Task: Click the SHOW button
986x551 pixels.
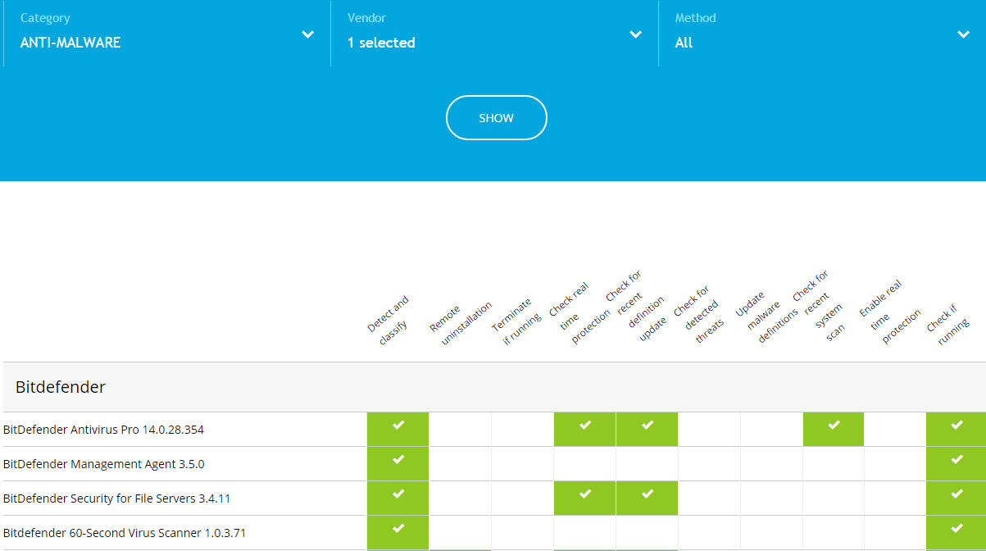Action: point(496,118)
